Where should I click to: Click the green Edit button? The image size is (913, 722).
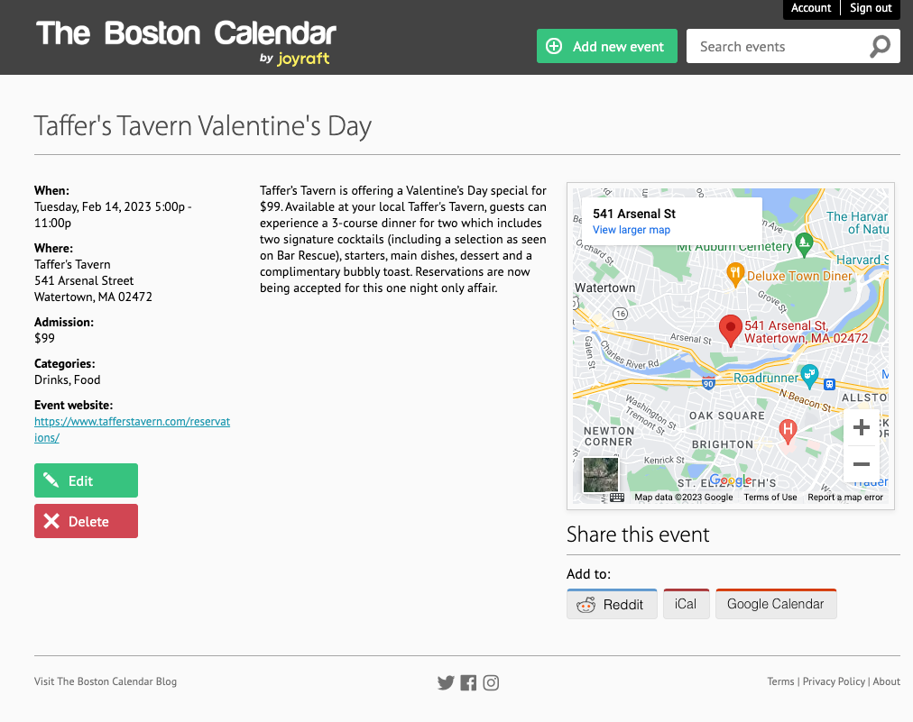pyautogui.click(x=87, y=480)
